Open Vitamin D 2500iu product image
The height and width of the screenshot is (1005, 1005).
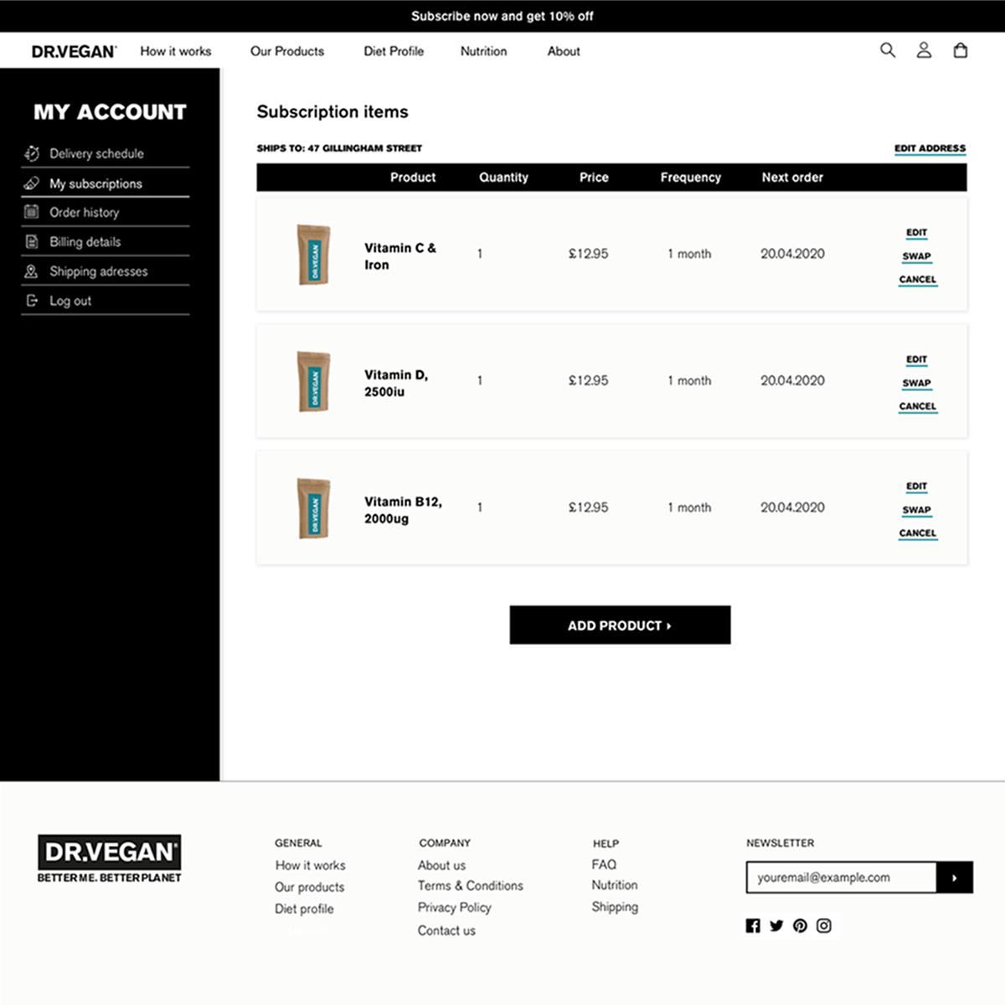click(x=314, y=381)
